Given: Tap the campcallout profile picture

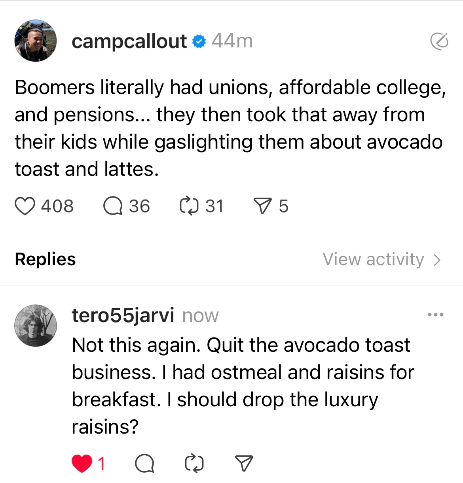Looking at the screenshot, I should click(36, 41).
